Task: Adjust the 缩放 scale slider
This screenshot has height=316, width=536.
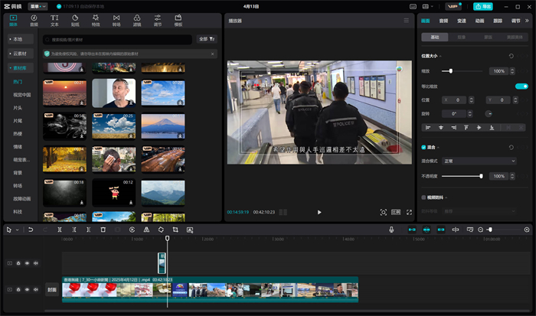Action: (462, 71)
